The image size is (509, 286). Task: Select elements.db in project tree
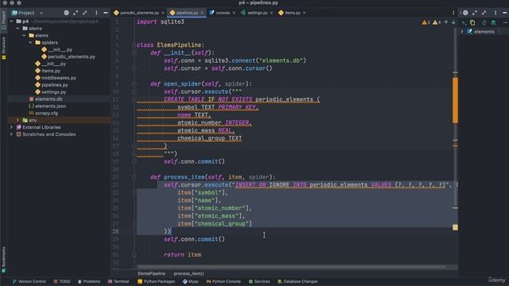[45, 99]
